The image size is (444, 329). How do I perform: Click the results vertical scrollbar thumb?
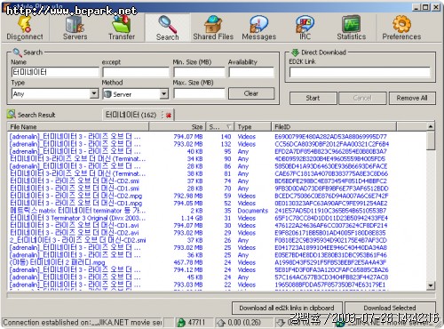pyautogui.click(x=431, y=140)
